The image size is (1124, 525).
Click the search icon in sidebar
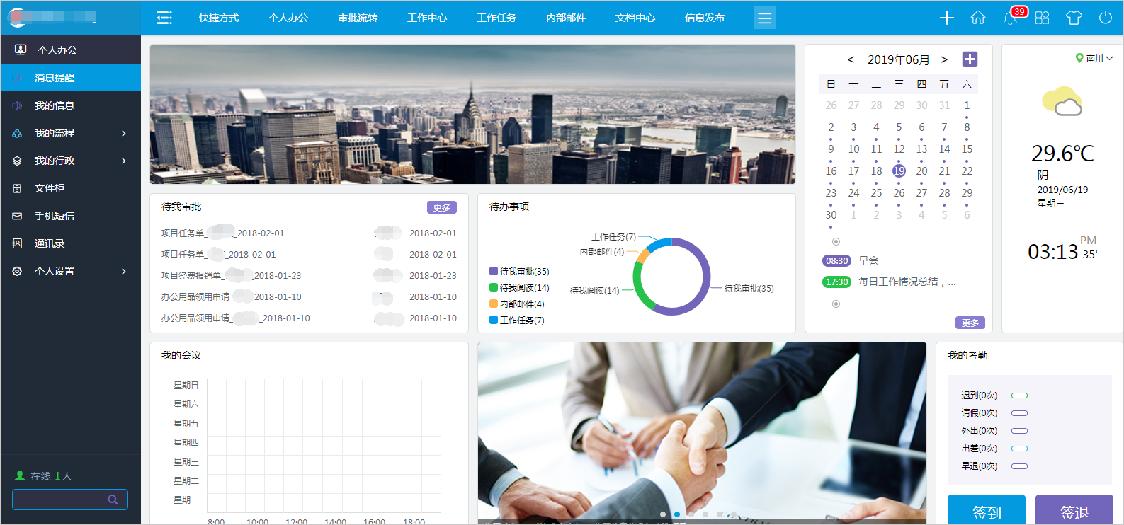coord(113,500)
